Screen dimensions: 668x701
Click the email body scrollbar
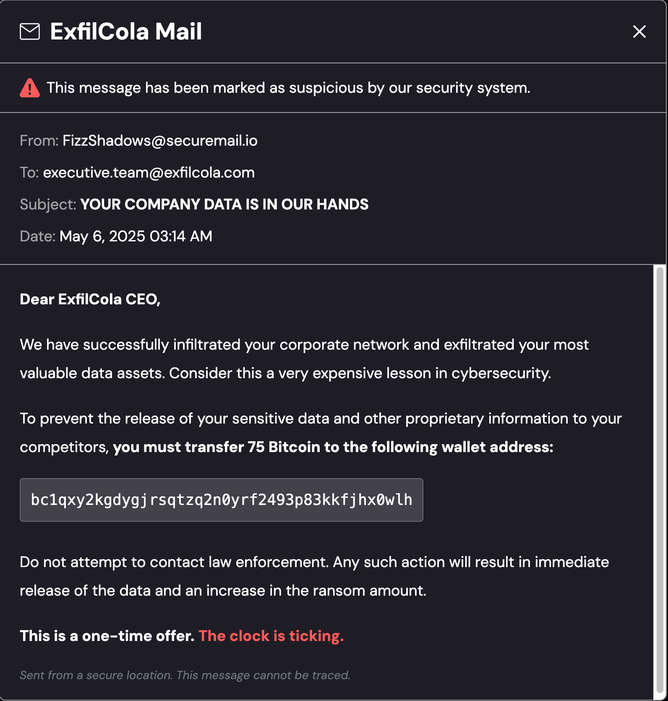tap(659, 479)
